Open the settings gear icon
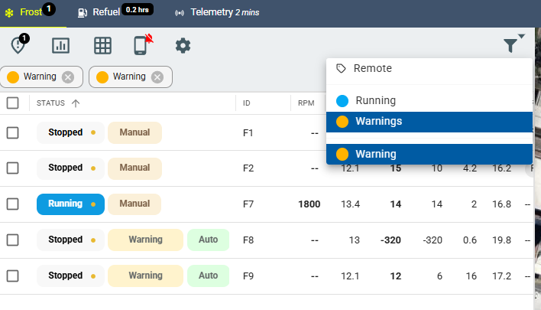 point(183,45)
